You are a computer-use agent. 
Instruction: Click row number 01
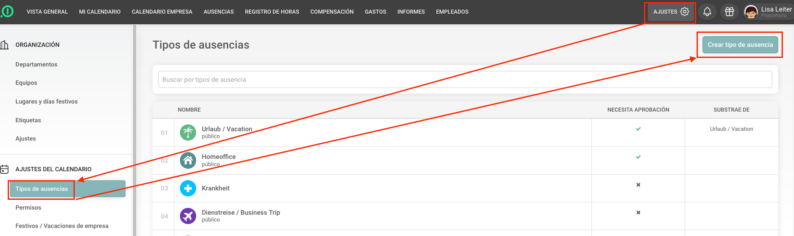click(164, 132)
